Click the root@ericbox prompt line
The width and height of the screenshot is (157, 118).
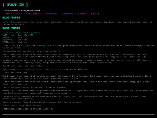[21, 10]
